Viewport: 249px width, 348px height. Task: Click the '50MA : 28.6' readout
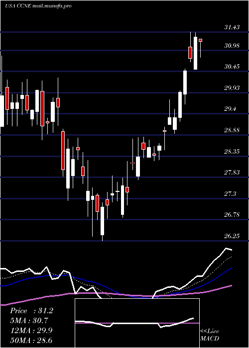click(x=31, y=340)
